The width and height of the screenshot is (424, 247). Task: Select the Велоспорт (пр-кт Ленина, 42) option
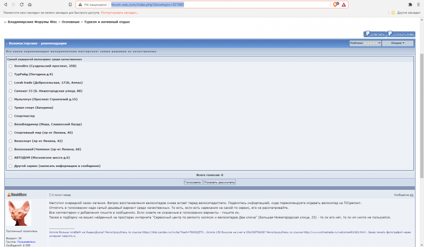point(11,141)
